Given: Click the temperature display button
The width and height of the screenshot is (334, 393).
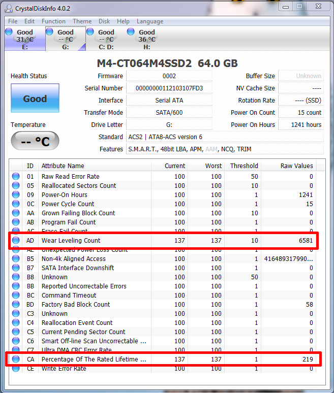Looking at the screenshot, I should 35,141.
